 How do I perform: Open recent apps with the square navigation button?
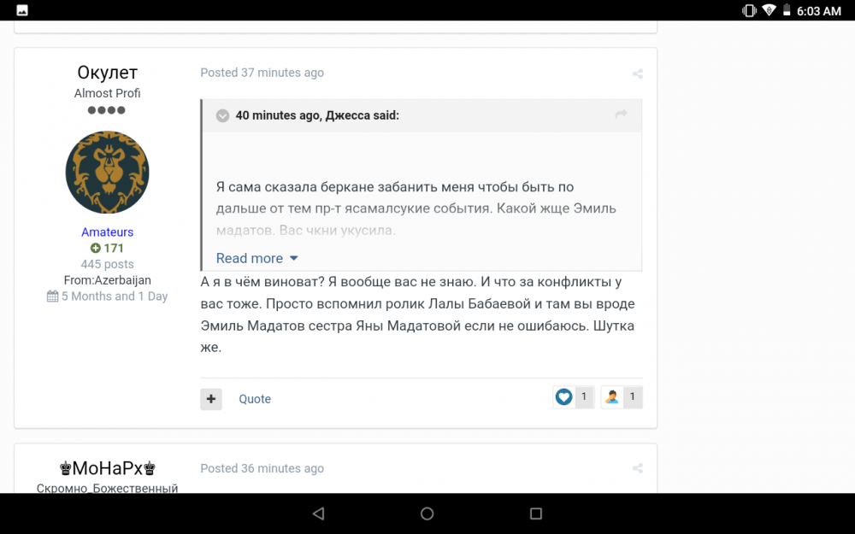[536, 513]
